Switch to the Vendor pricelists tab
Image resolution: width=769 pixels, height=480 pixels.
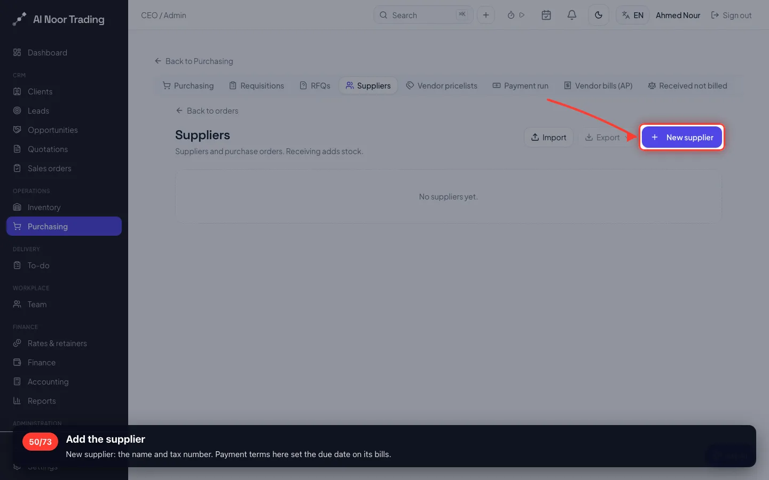click(442, 86)
